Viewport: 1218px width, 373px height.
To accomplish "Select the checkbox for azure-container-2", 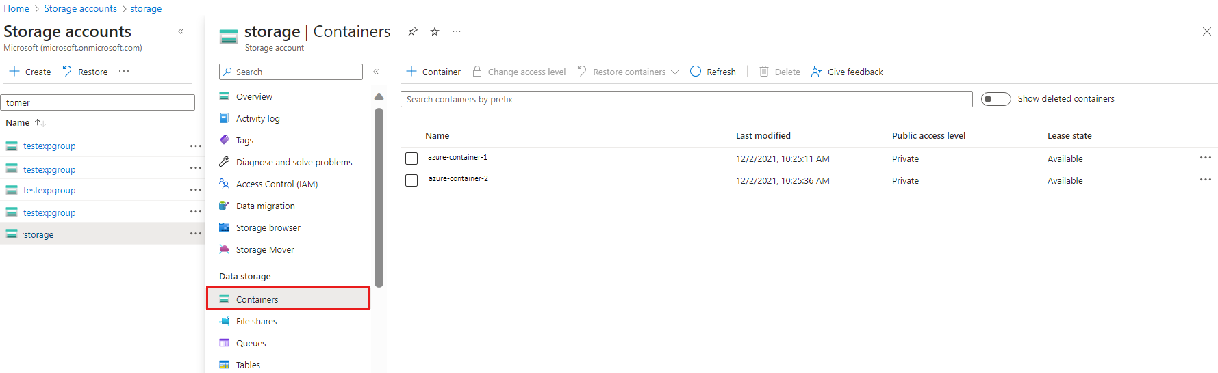I will click(x=411, y=180).
